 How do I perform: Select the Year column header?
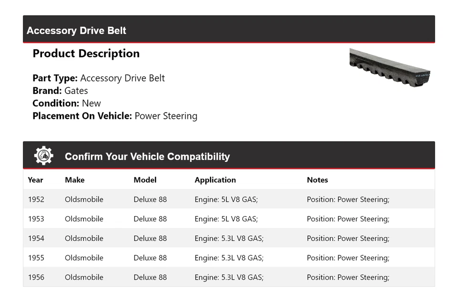coord(35,180)
